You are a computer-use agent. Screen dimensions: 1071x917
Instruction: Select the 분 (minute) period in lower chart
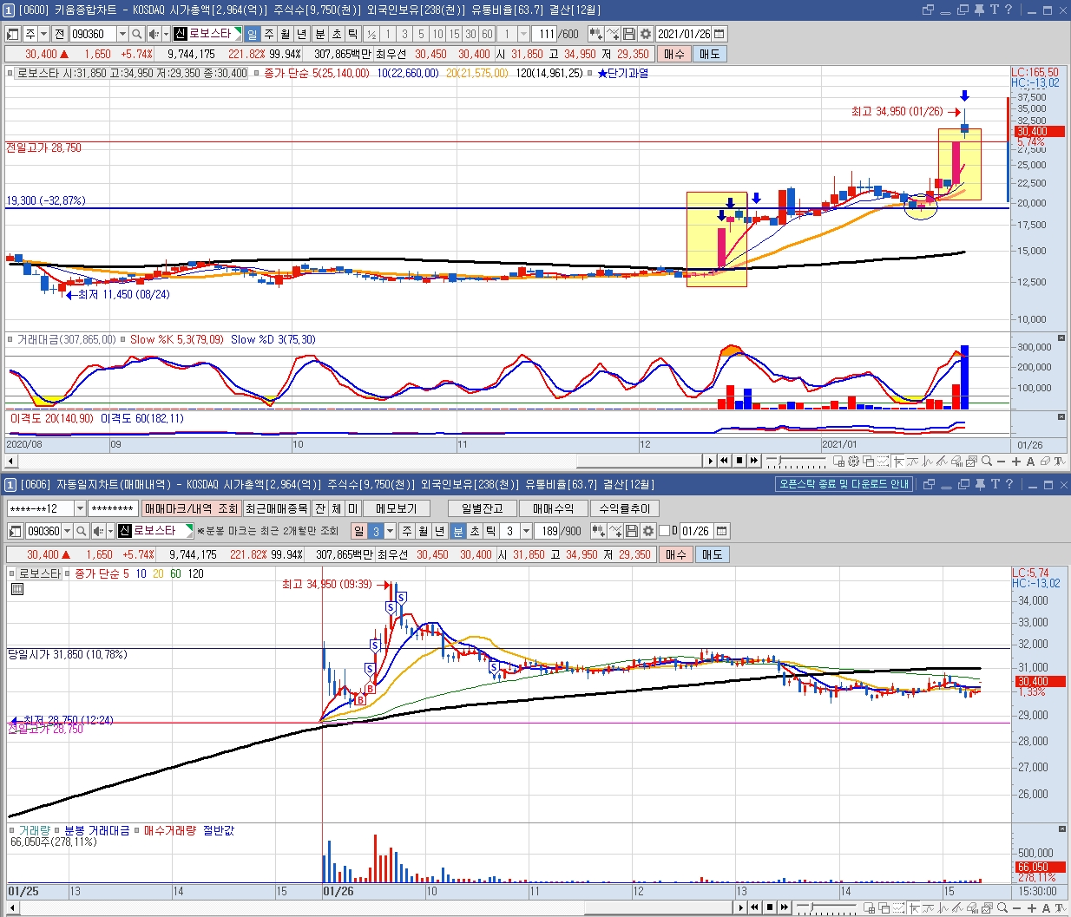coord(458,531)
